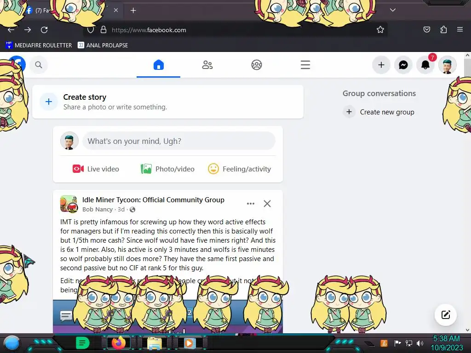Open the media player taskbar icon
The height and width of the screenshot is (353, 471).
click(x=189, y=343)
